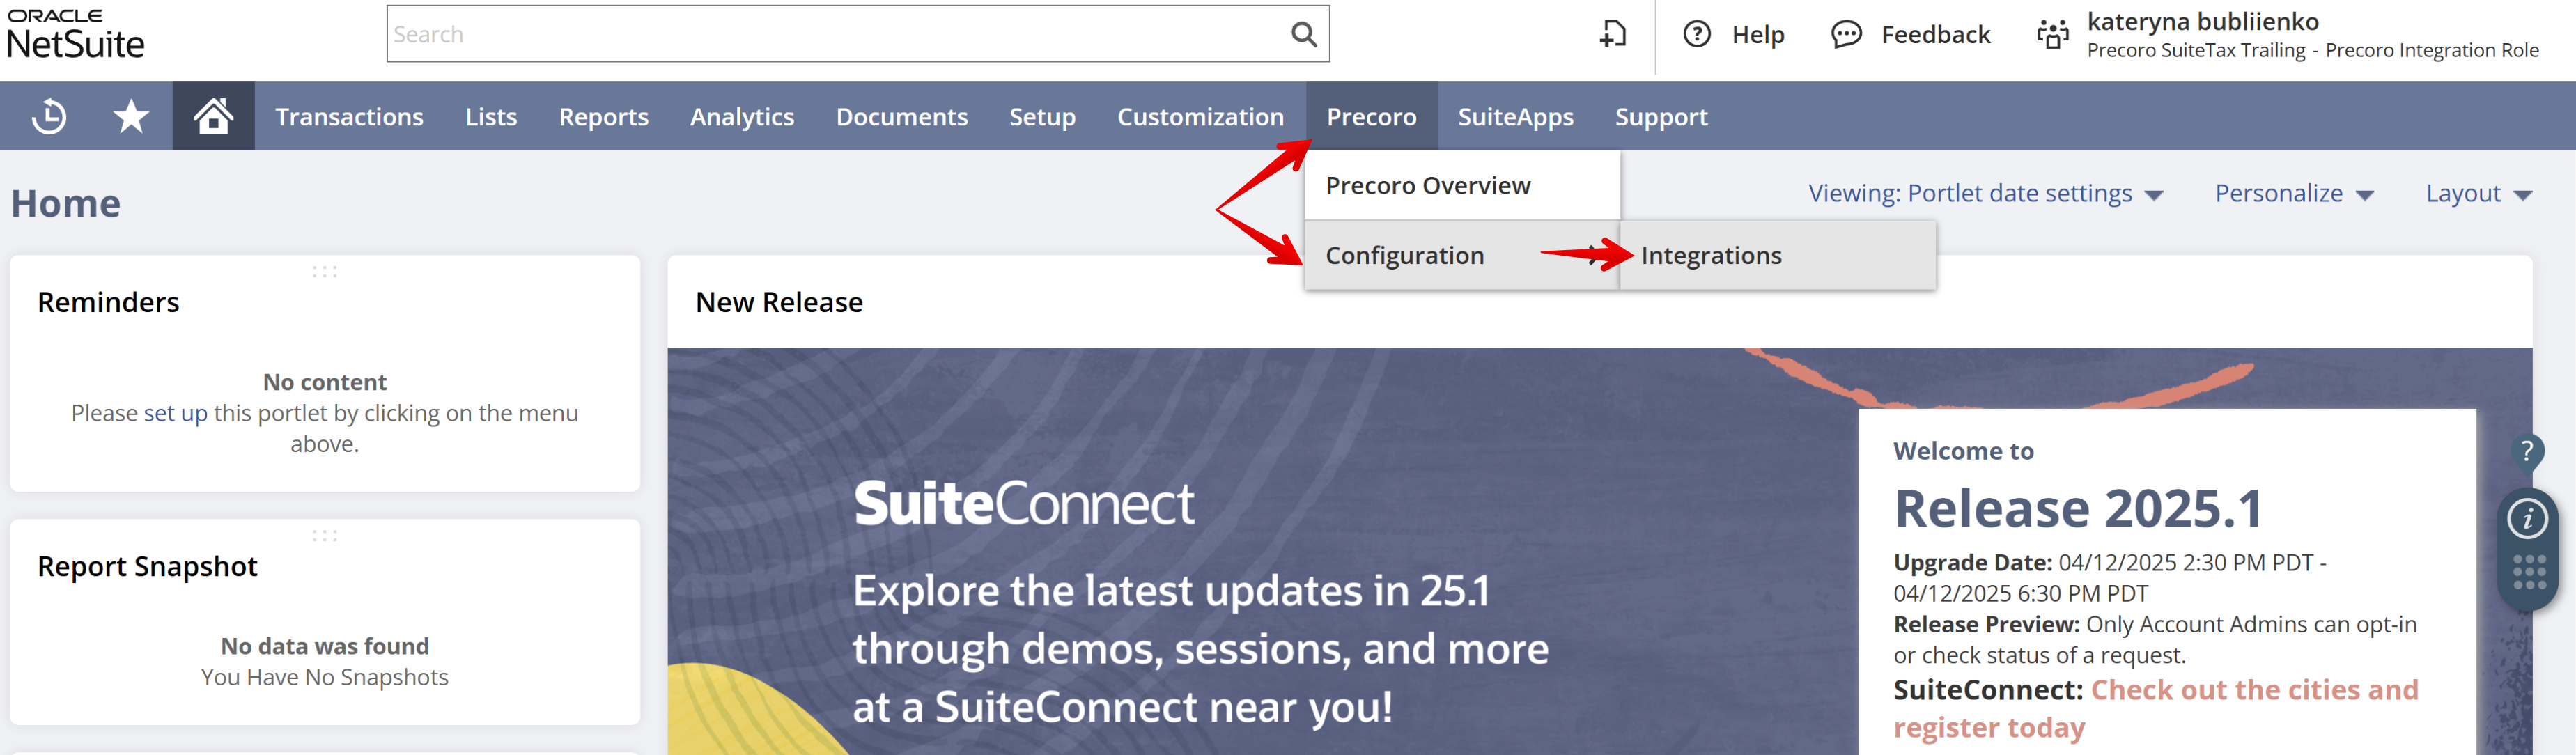Click the Reminders portlet title
The width and height of the screenshot is (2576, 755).
point(108,302)
